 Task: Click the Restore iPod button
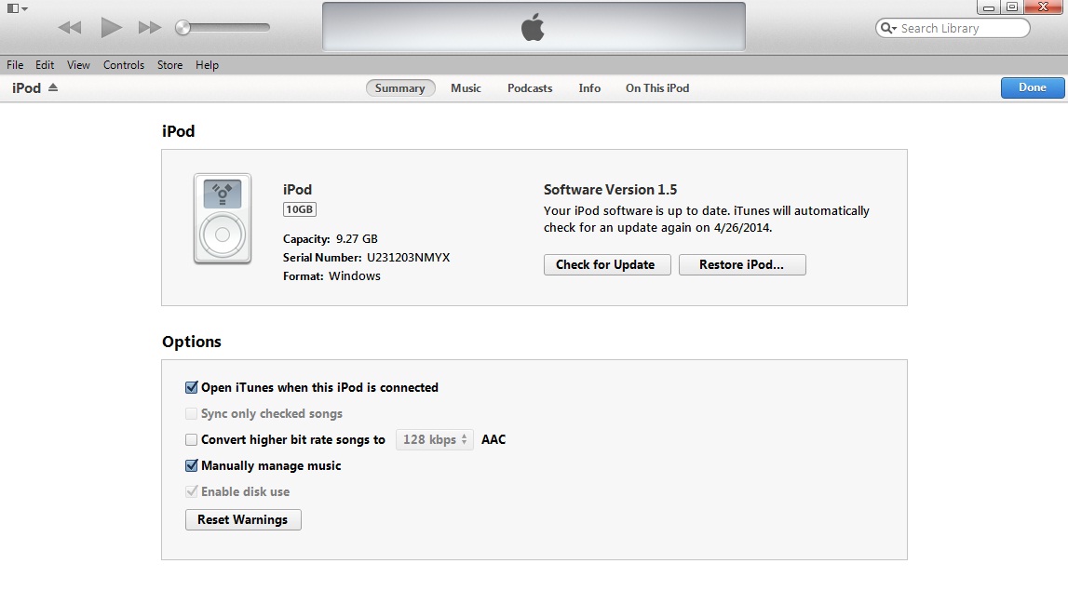[742, 265]
